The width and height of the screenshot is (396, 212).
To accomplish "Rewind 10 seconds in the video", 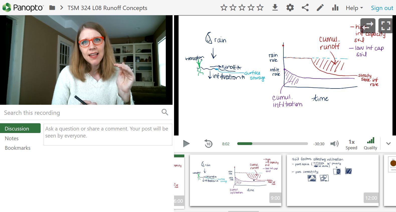I will point(208,144).
